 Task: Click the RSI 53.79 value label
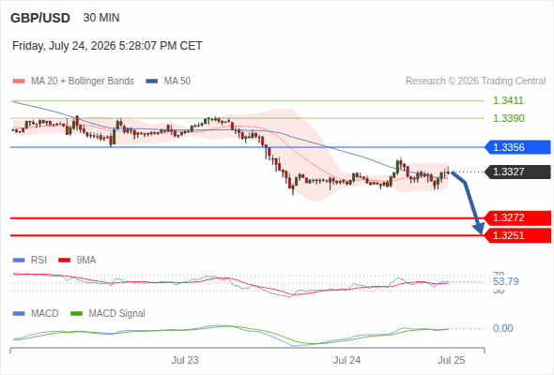(505, 281)
